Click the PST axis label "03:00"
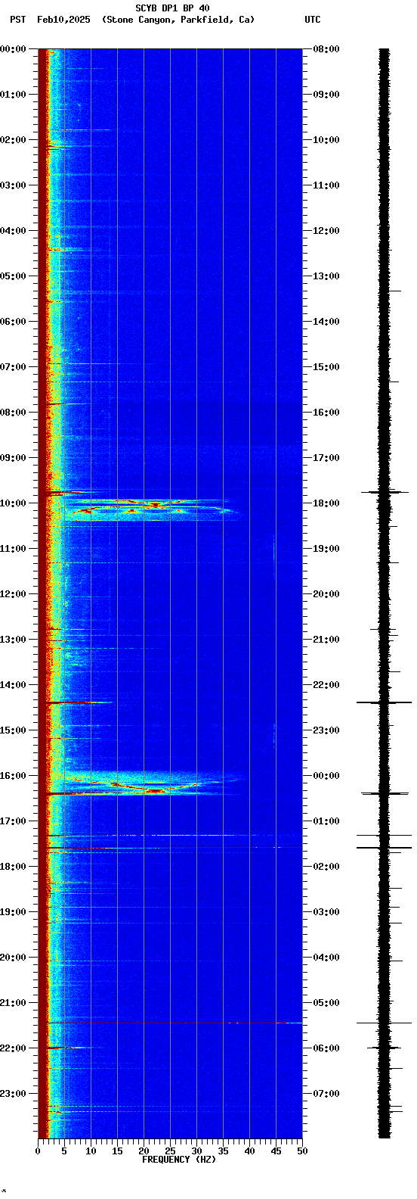The width and height of the screenshot is (417, 1199). pos(14,185)
